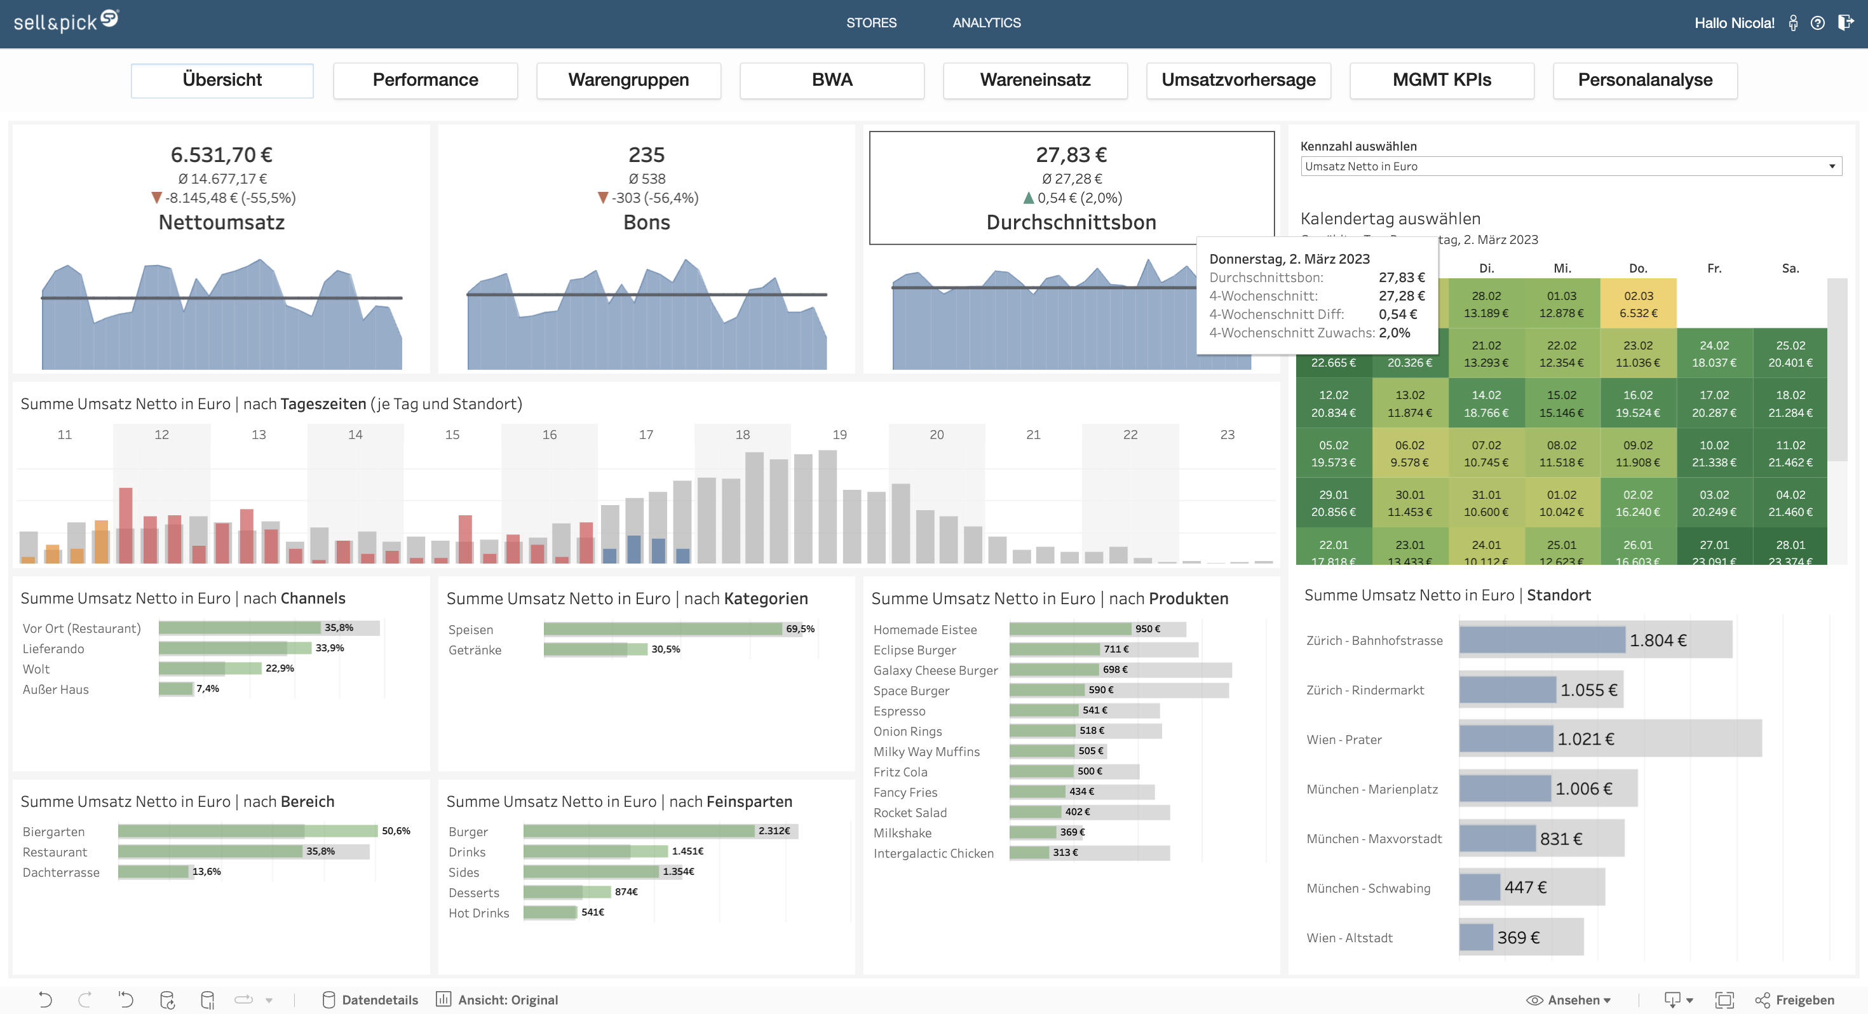Switch to the Performance tab
The width and height of the screenshot is (1868, 1014).
pyautogui.click(x=425, y=80)
